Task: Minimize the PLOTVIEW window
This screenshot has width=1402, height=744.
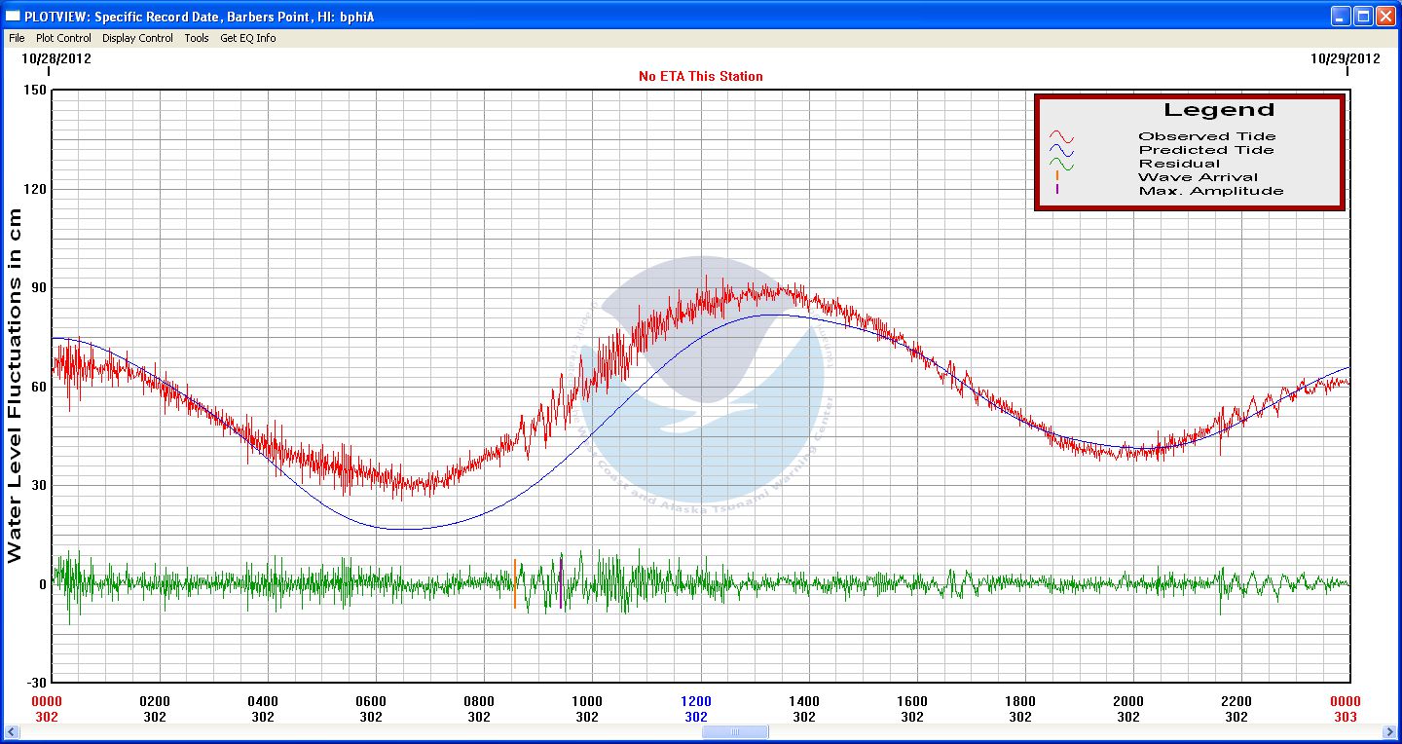Action: click(x=1342, y=16)
